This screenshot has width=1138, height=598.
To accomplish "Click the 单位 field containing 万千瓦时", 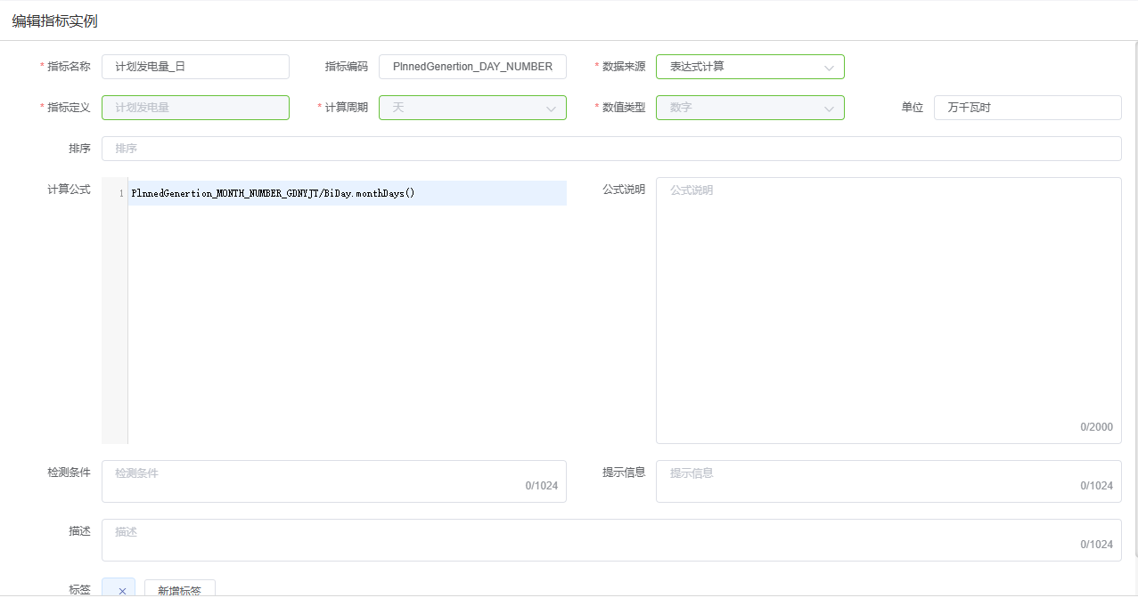I will [x=1027, y=108].
